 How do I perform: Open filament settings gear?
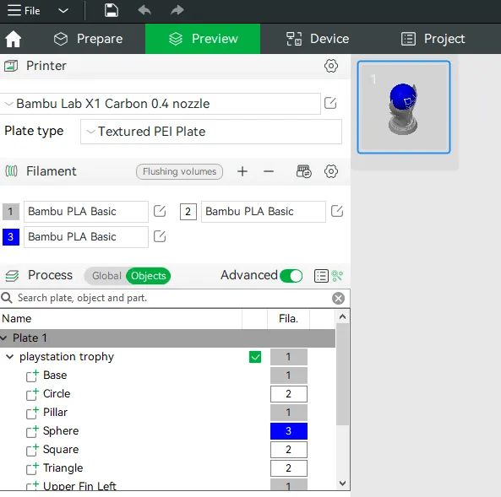pyautogui.click(x=331, y=171)
